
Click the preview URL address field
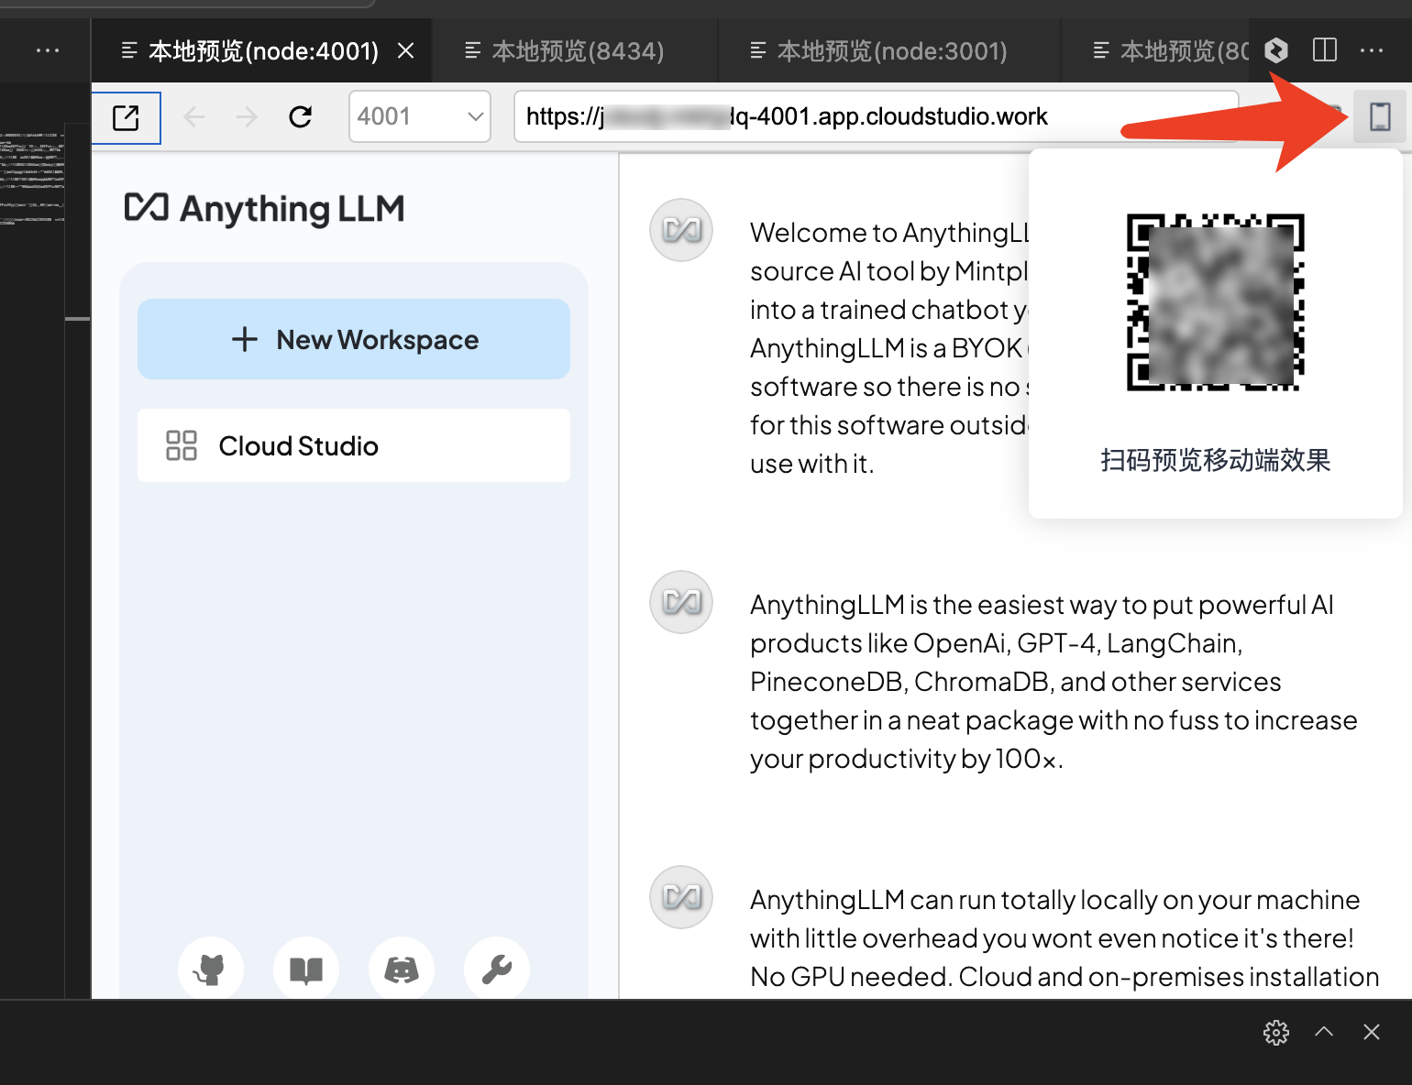pyautogui.click(x=876, y=116)
